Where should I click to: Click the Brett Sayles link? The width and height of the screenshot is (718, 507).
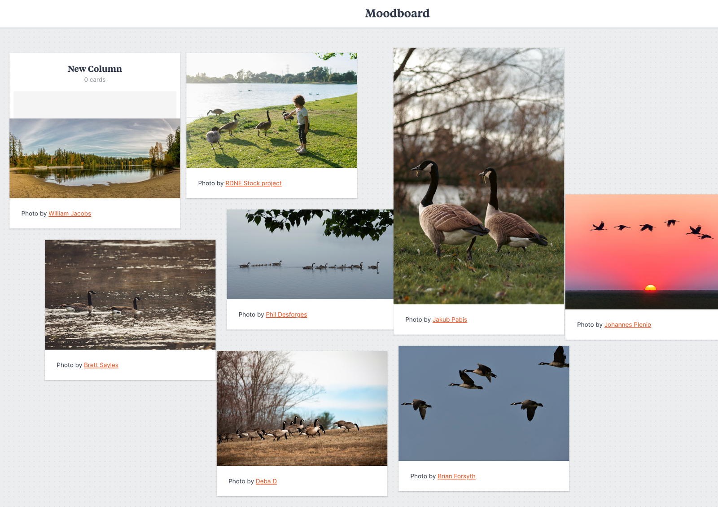pyautogui.click(x=101, y=365)
